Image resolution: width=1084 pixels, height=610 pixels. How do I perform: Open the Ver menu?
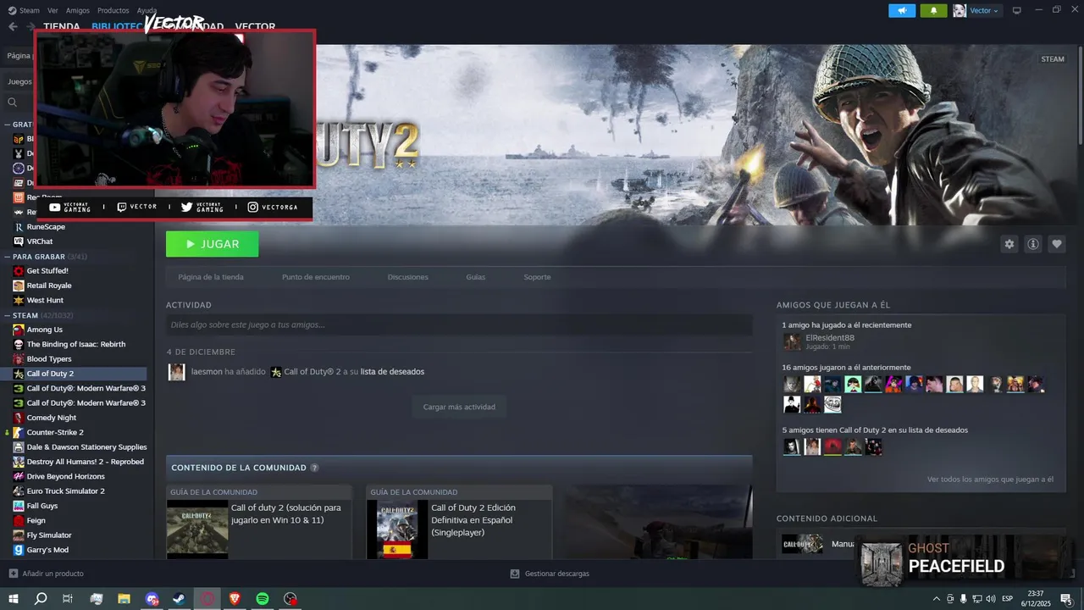coord(53,10)
